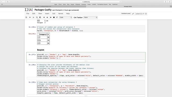Open the Edit menu
172x97 pixels.
(34, 13)
